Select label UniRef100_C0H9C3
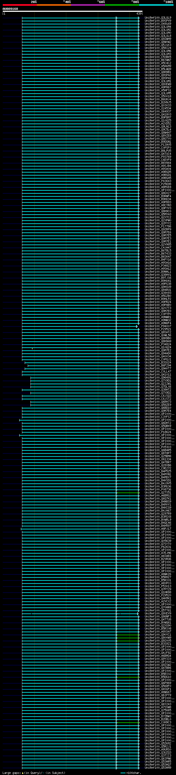The height and width of the screenshot is (775, 176). tap(158, 722)
